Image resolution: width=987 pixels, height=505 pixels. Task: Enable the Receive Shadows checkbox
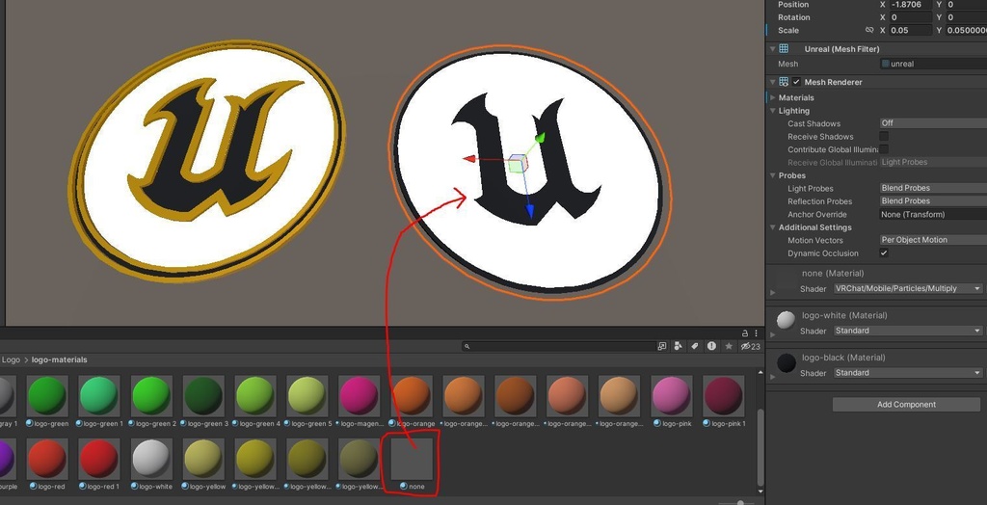pyautogui.click(x=884, y=136)
